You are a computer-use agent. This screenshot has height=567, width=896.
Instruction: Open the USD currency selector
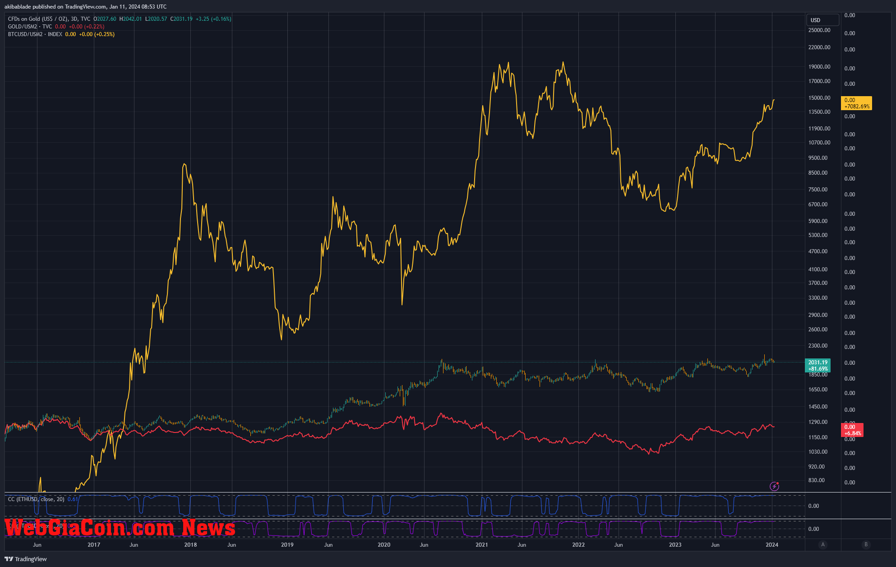coord(822,20)
